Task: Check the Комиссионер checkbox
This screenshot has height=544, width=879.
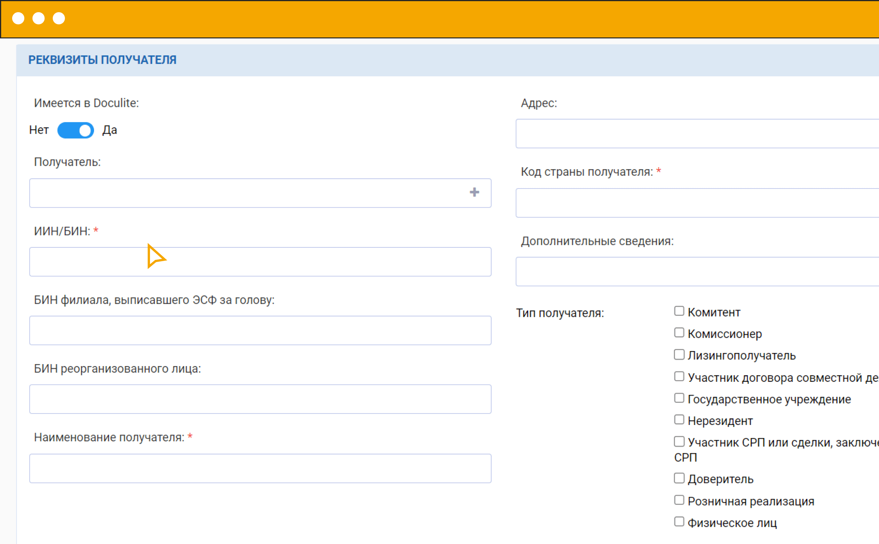Action: click(679, 332)
